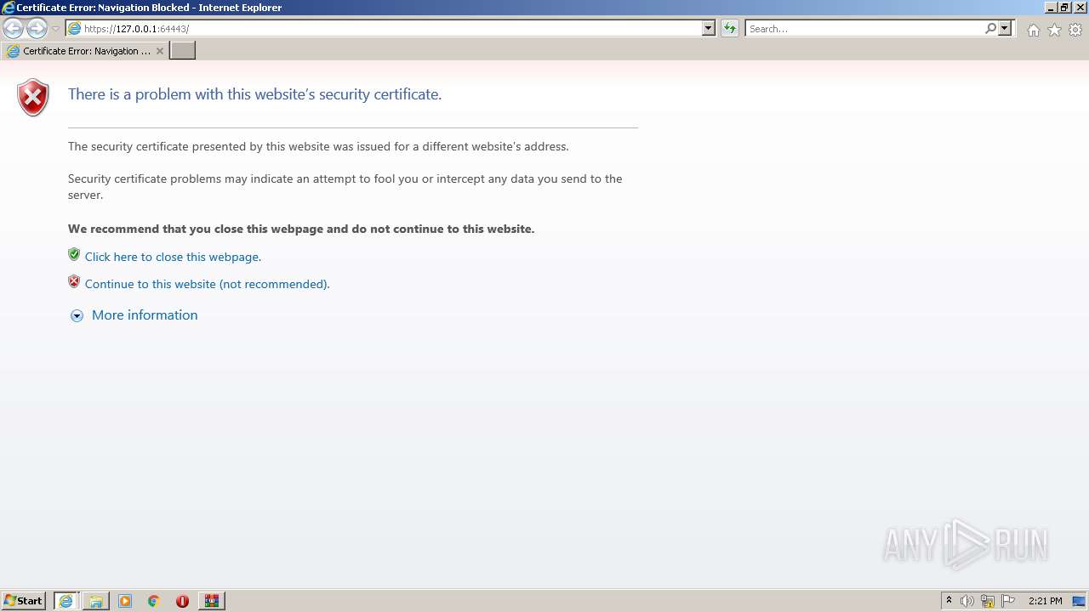This screenshot has height=612, width=1089.
Task: Open Action Center flag icon
Action: [x=1008, y=601]
